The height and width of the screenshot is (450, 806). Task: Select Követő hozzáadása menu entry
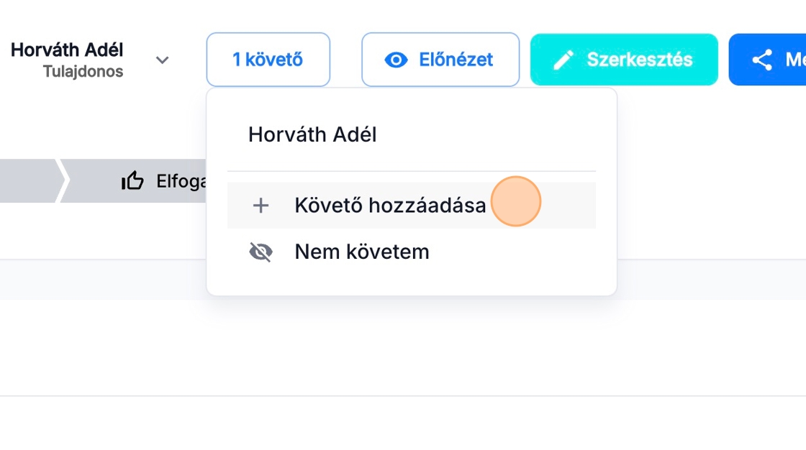pyautogui.click(x=390, y=206)
